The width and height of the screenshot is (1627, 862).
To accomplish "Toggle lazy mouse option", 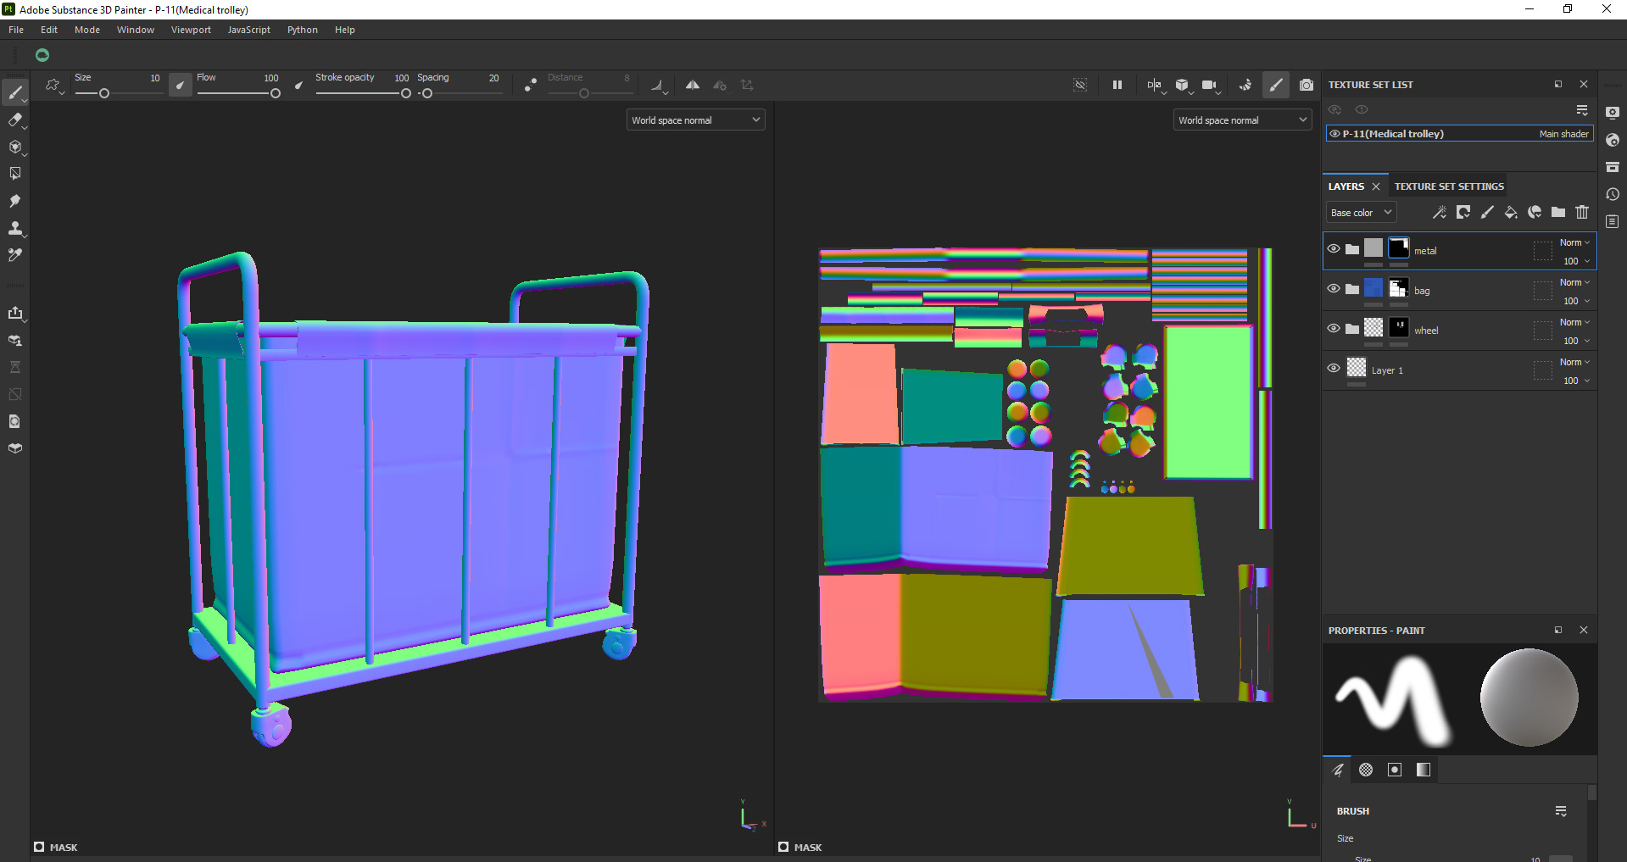I will [x=530, y=85].
